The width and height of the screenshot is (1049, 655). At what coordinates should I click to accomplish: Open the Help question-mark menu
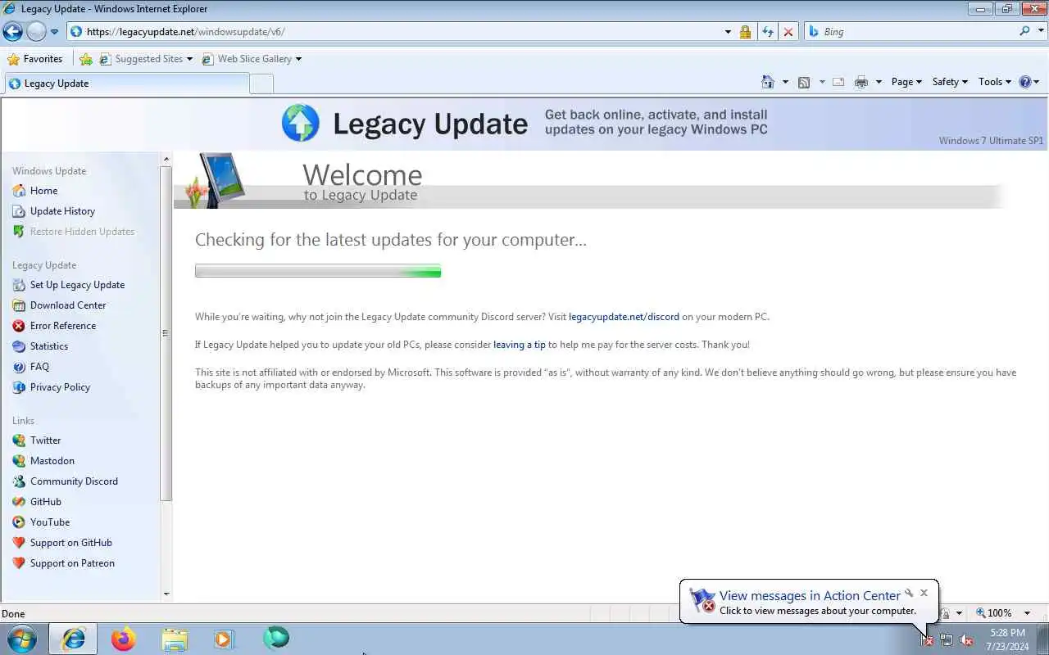(1029, 82)
